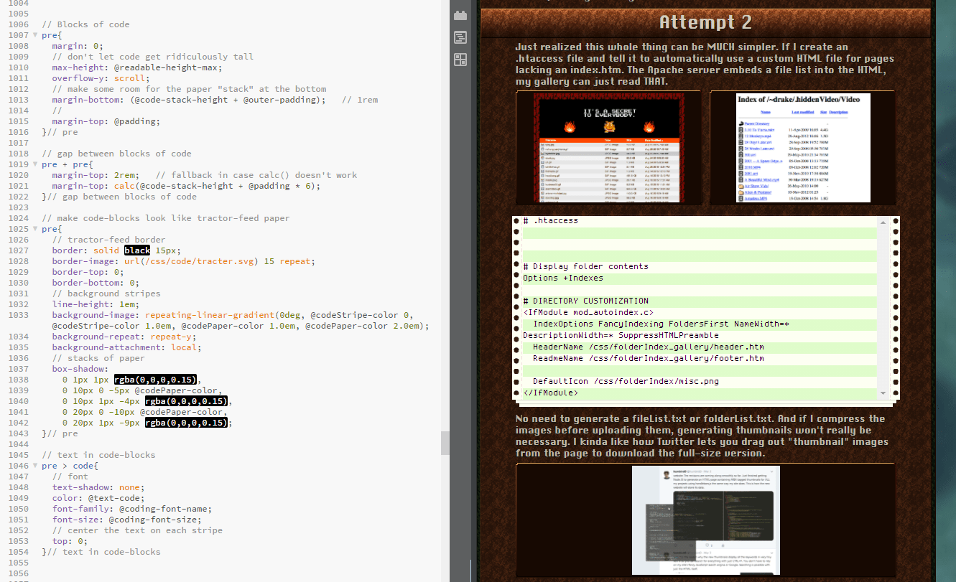This screenshot has height=582, width=956.
Task: Fold the 'pre > code' rule at line 1046
Action: [34, 466]
